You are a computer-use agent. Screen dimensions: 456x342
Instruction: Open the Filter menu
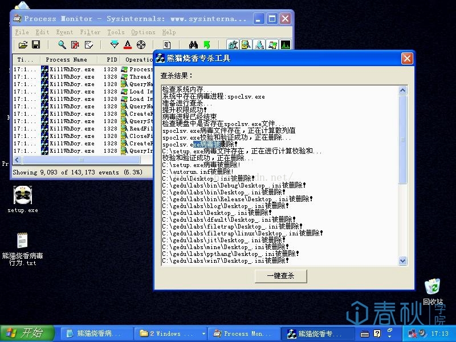coord(90,32)
